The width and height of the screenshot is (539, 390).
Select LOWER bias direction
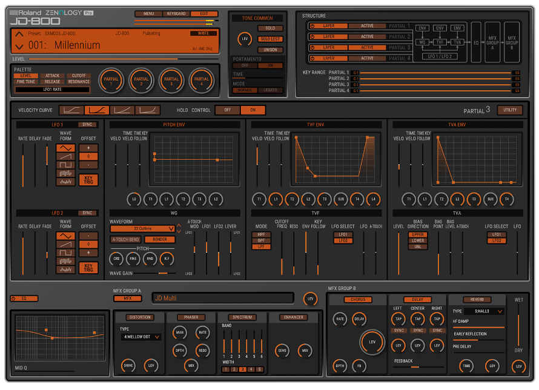click(418, 240)
